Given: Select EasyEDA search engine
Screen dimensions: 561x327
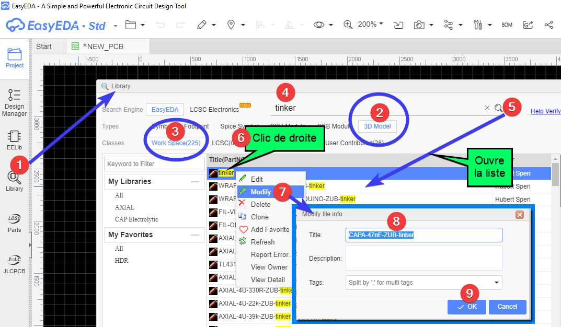Looking at the screenshot, I should [165, 109].
